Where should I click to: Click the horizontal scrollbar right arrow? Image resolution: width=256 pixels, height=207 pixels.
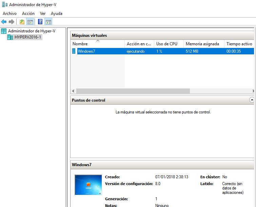[x=253, y=91]
